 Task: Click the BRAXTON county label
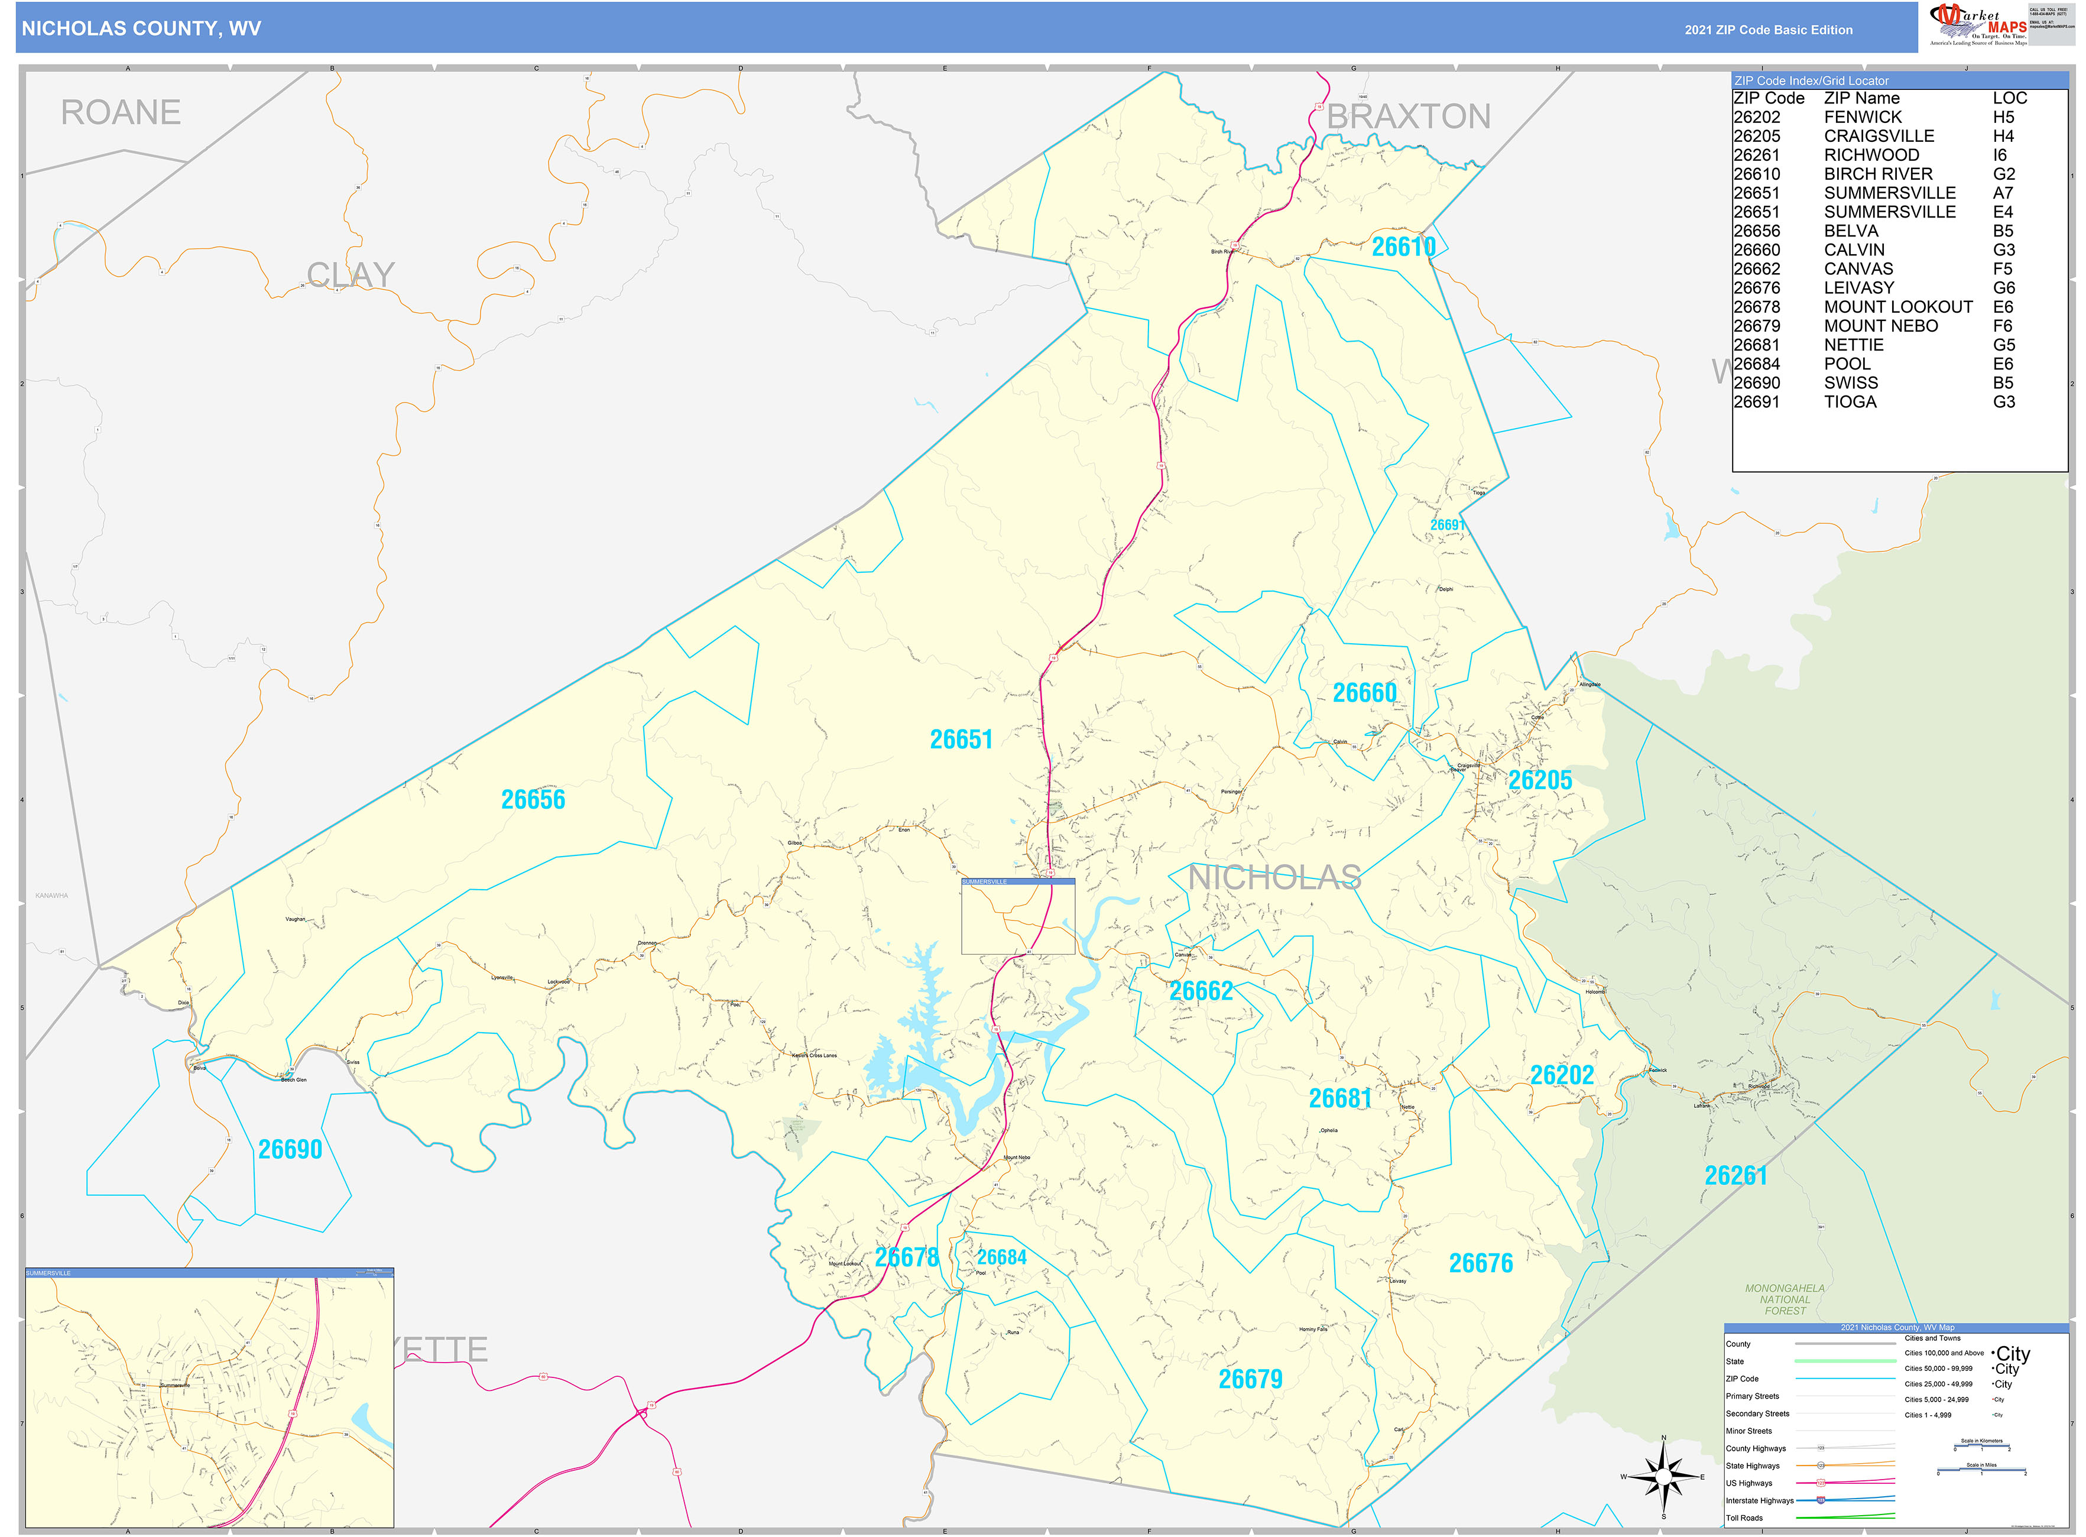coord(1409,116)
